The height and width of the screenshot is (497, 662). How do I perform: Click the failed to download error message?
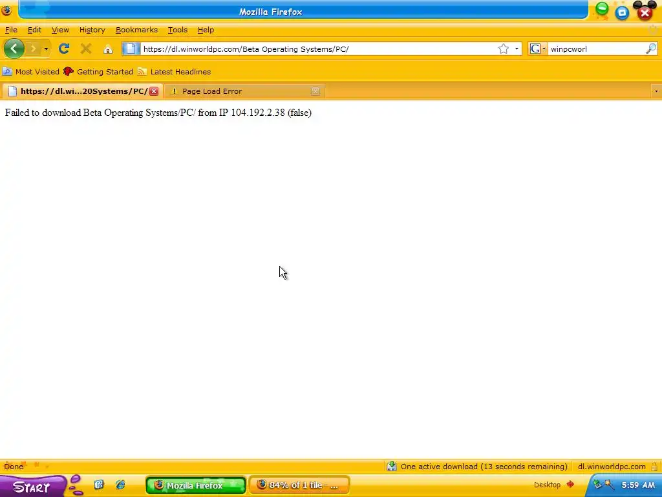point(158,113)
